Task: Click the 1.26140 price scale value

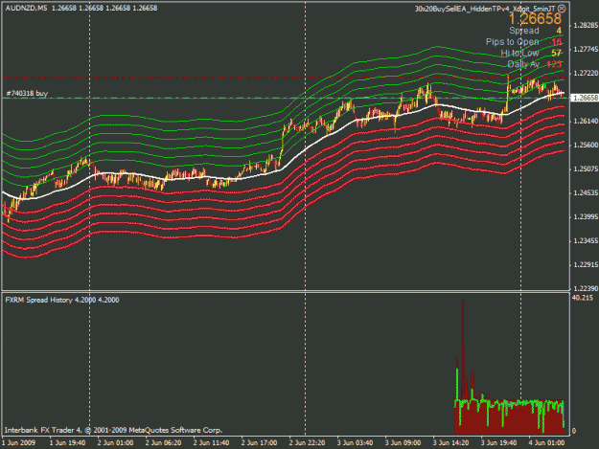Action: [x=586, y=121]
